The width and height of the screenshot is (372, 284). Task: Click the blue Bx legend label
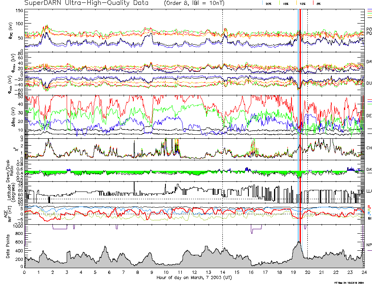(x=369, y=213)
